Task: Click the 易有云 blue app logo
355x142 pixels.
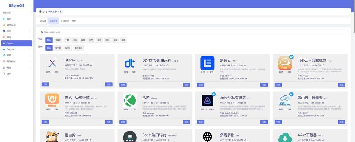Action: click(207, 63)
